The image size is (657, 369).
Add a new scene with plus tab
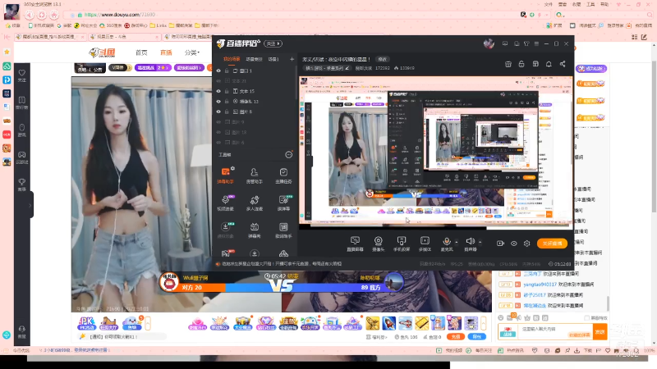point(292,59)
